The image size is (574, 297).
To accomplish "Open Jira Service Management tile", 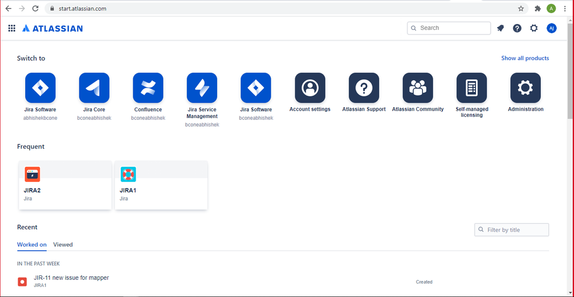I will pos(202,88).
